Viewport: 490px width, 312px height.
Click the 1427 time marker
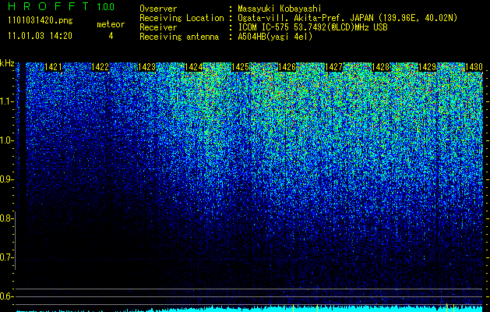(333, 67)
